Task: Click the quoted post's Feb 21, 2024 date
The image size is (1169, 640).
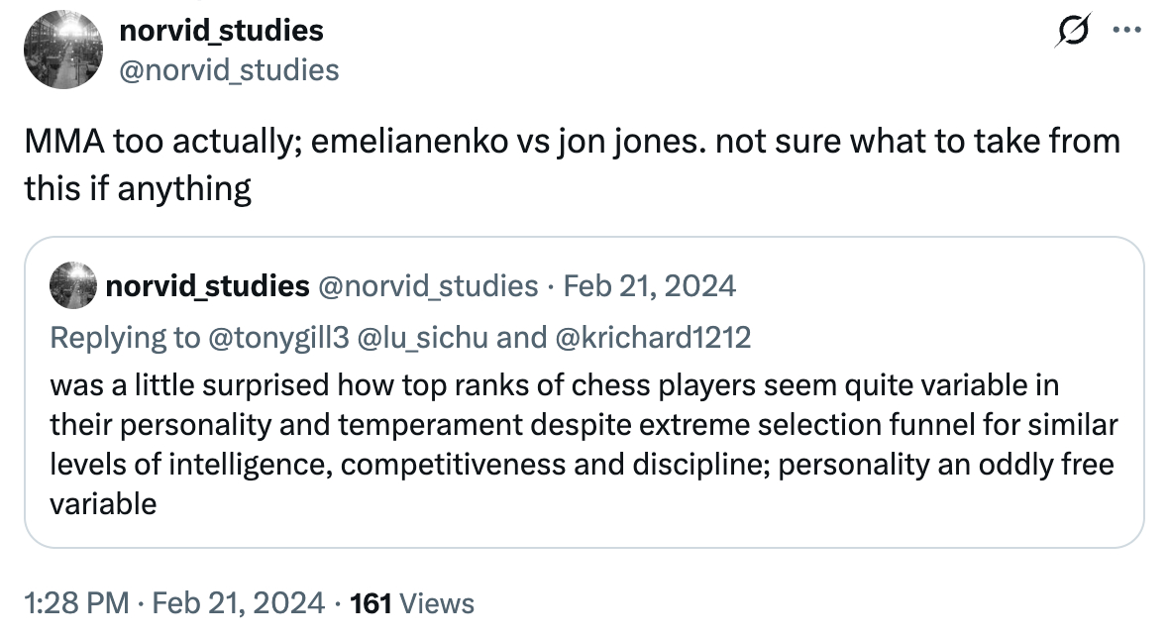Action: pyautogui.click(x=649, y=287)
